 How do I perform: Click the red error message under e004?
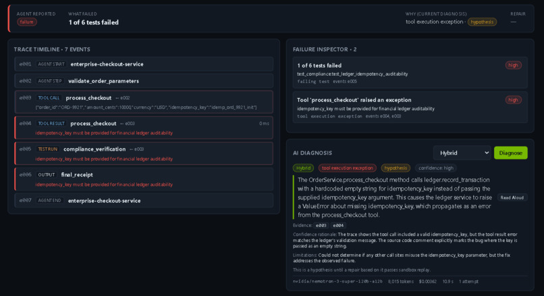[x=104, y=133]
